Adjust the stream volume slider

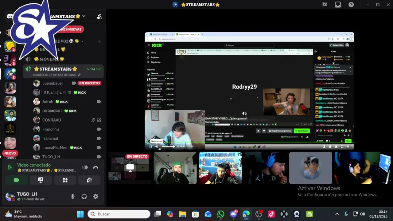pos(168,146)
